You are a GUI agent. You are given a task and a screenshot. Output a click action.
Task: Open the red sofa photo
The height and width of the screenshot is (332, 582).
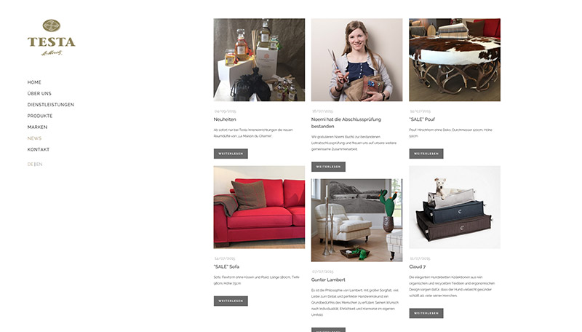pyautogui.click(x=259, y=207)
